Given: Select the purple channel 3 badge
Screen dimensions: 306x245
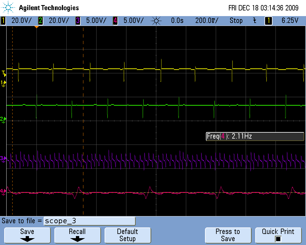Looking at the screenshot, I should click(x=78, y=21).
